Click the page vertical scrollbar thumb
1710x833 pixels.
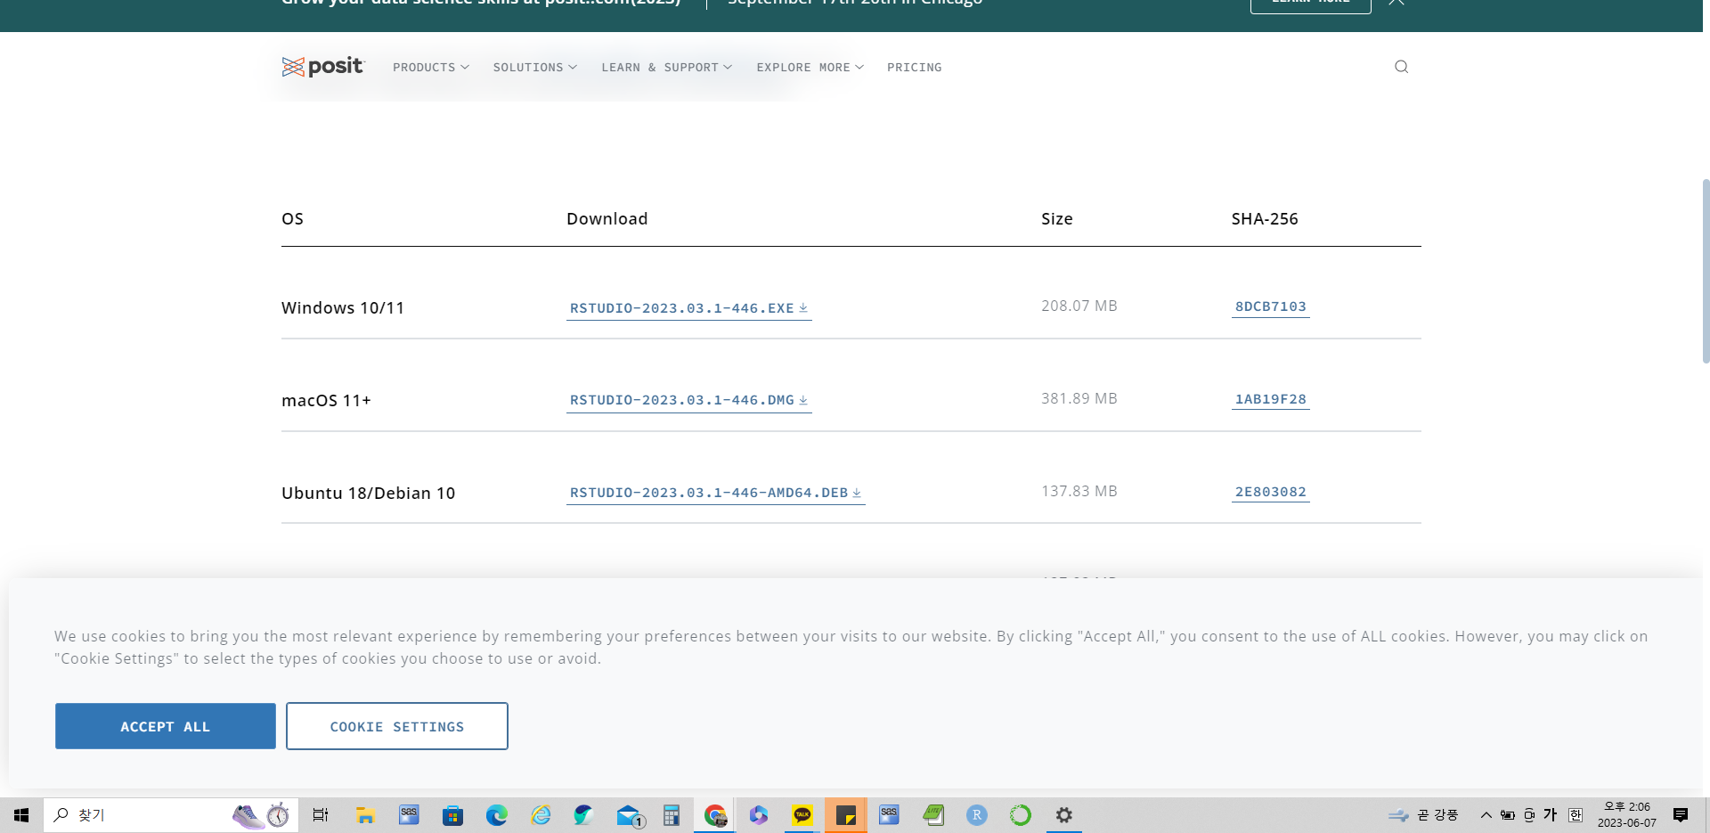tap(1706, 271)
